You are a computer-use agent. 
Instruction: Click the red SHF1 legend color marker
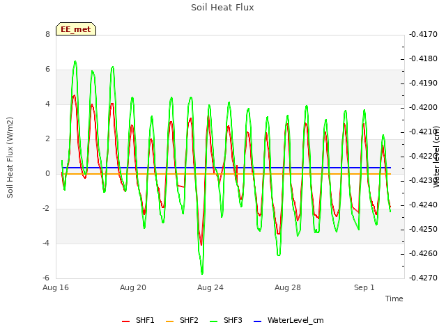click(x=125, y=321)
